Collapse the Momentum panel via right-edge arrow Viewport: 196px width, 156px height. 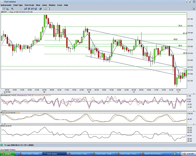(194, 94)
